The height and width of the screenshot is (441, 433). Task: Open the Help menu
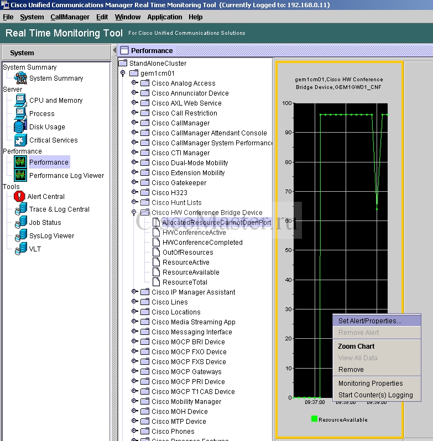[x=196, y=17]
